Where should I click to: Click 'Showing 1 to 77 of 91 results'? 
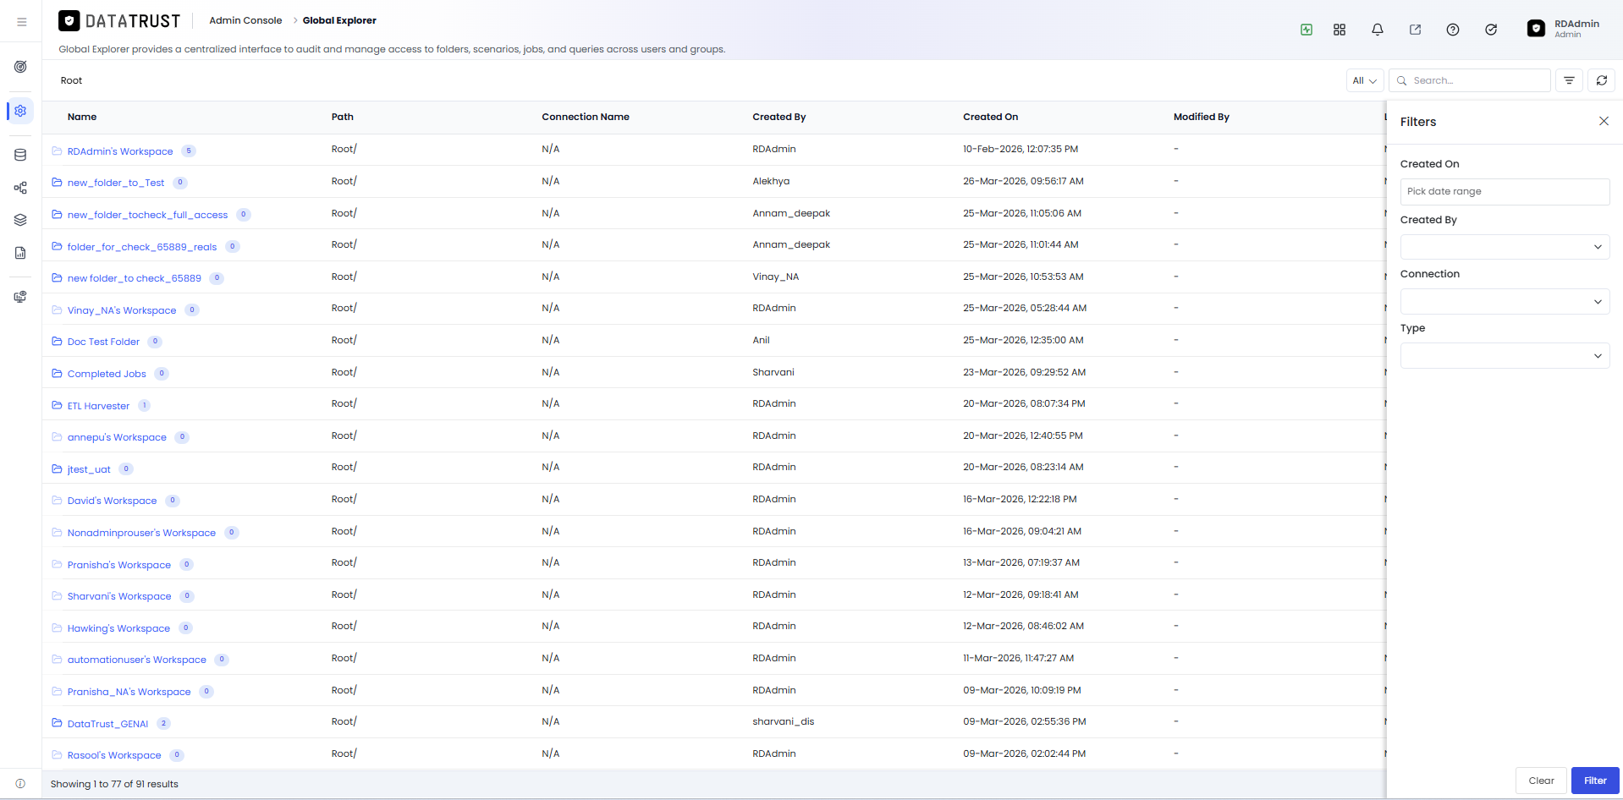[x=114, y=784]
